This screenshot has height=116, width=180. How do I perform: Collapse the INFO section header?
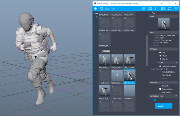tap(163, 33)
